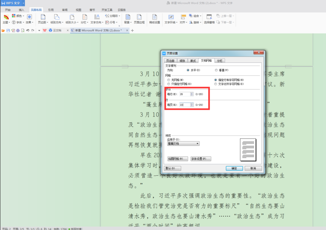Click the 分栏 columns icon in ribbon
326x230 pixels.
pos(84,19)
